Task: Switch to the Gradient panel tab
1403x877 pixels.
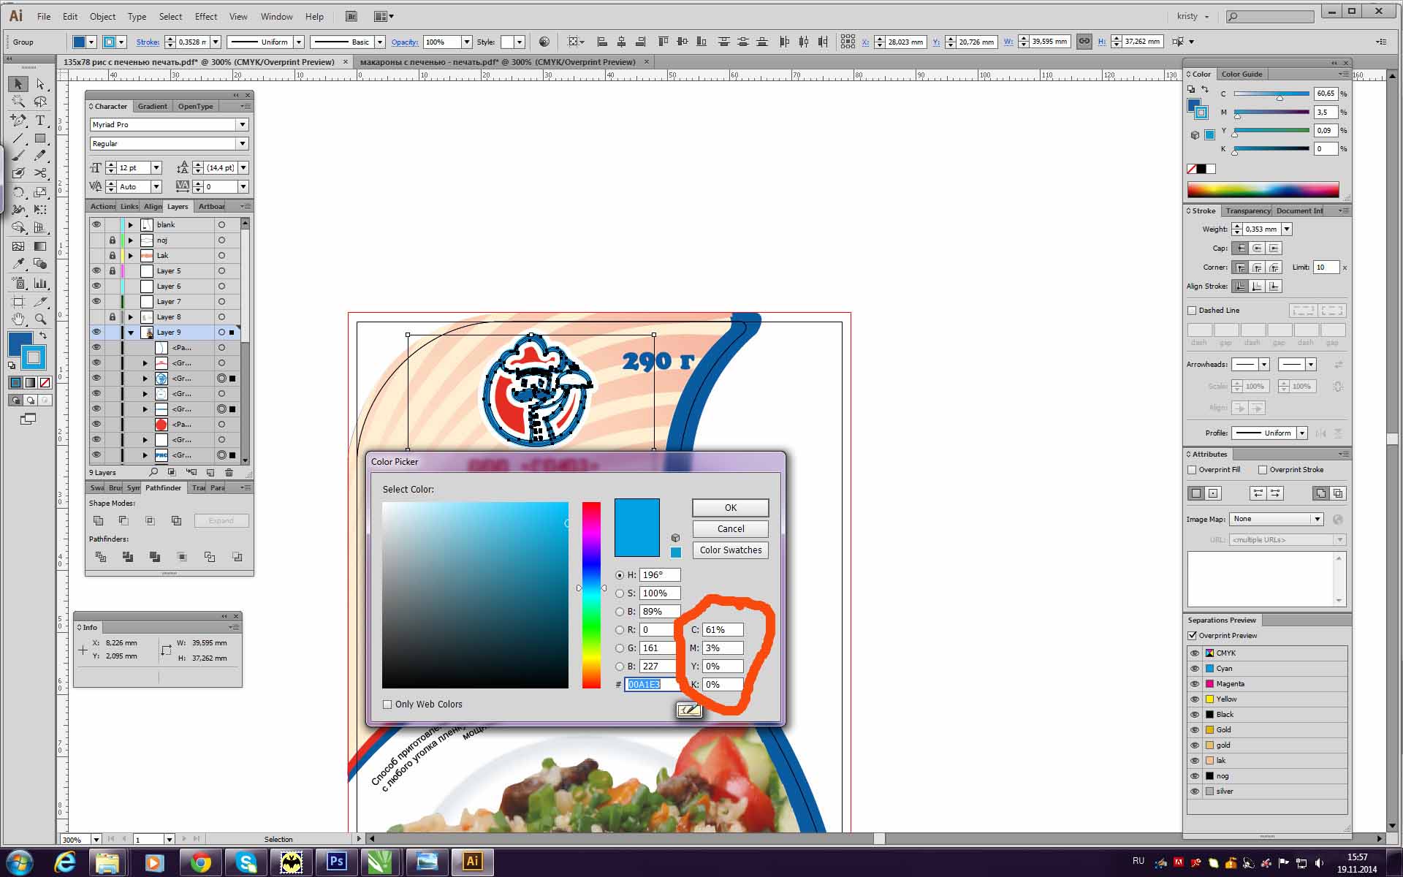Action: 152,107
